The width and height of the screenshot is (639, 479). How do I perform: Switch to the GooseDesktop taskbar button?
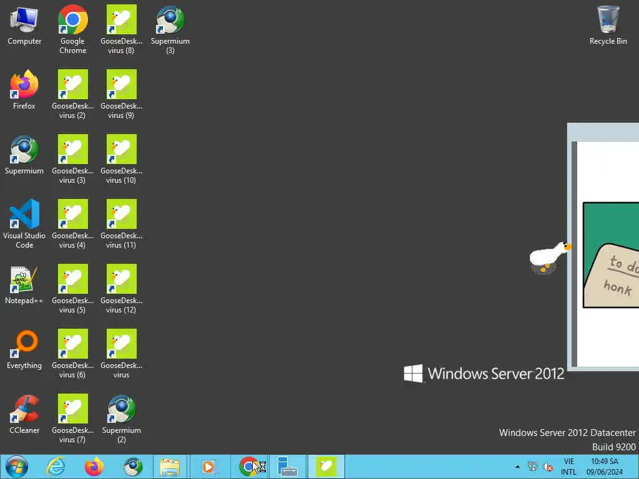pyautogui.click(x=326, y=467)
